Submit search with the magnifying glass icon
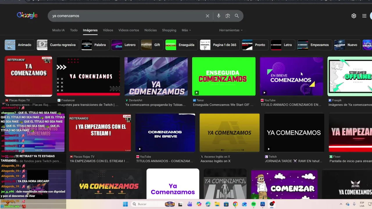372x209 pixels. click(237, 16)
